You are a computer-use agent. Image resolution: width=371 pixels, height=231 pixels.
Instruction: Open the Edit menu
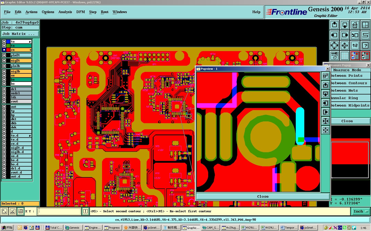[18, 12]
